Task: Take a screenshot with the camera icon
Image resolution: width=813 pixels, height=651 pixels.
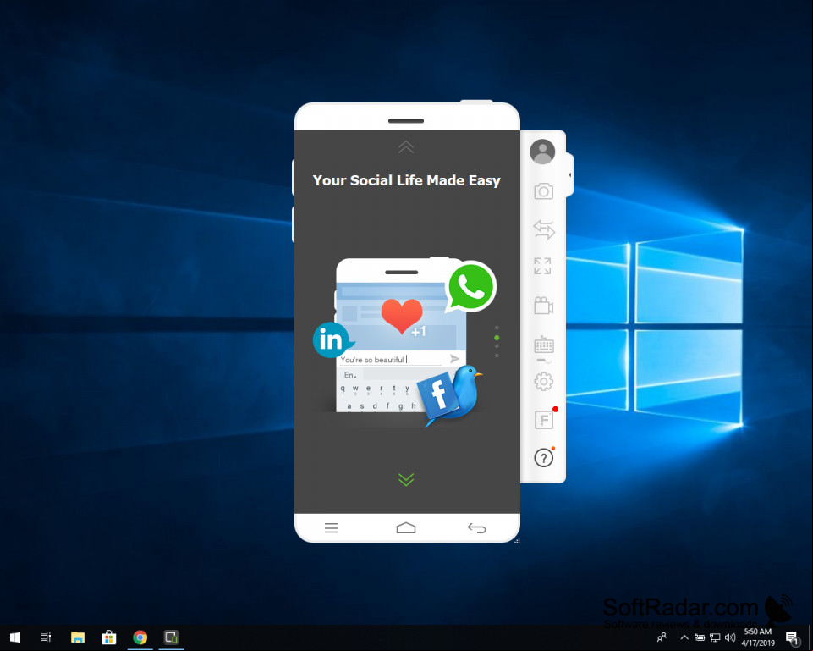Action: coord(543,190)
